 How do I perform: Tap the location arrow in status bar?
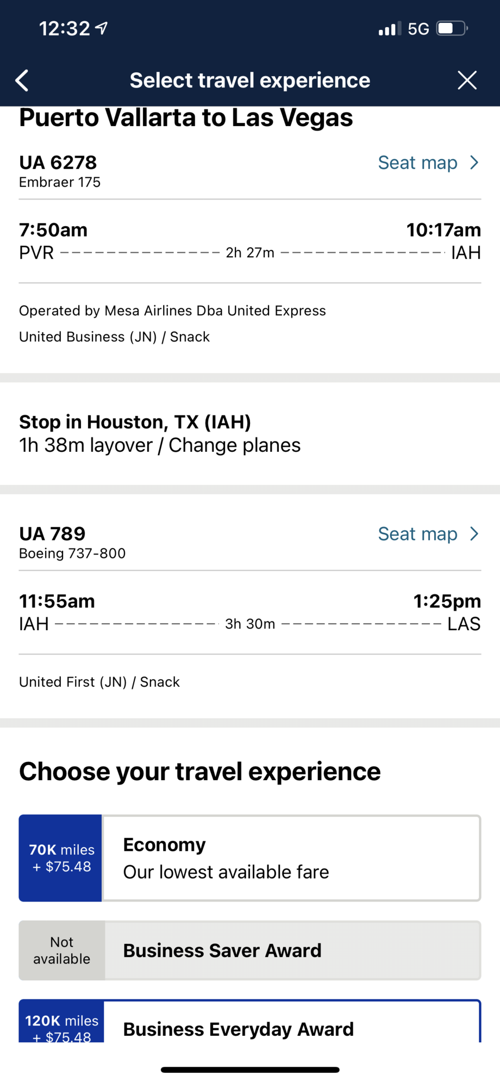pos(102,28)
